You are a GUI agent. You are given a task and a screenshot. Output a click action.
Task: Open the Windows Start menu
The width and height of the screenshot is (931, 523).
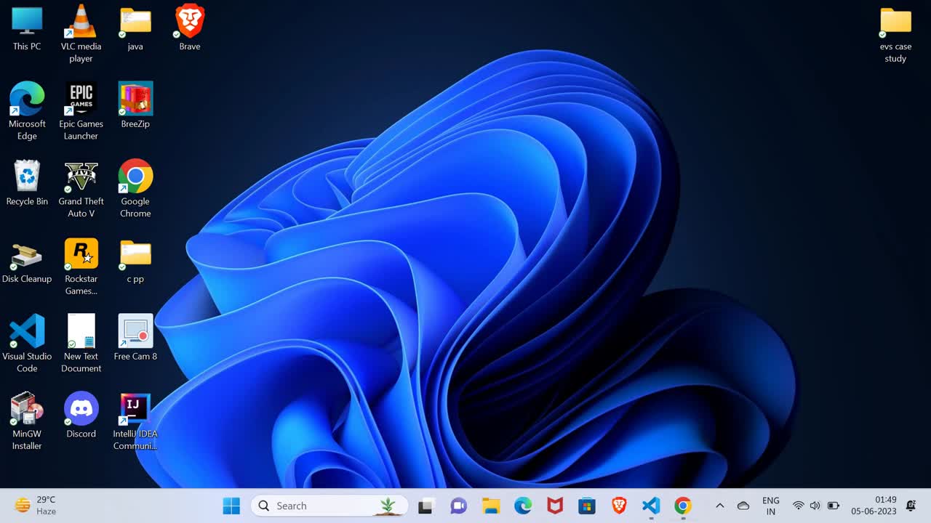[231, 506]
